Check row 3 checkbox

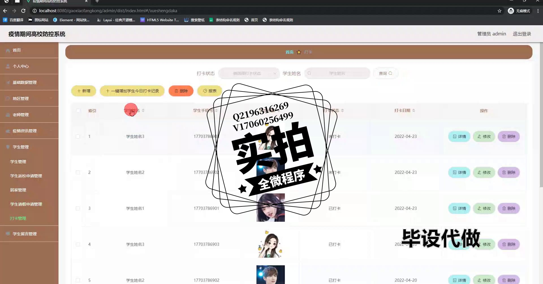click(x=78, y=208)
